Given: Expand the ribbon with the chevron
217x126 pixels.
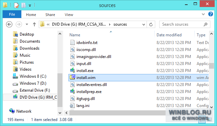Looking at the screenshot, I should coord(203,14).
